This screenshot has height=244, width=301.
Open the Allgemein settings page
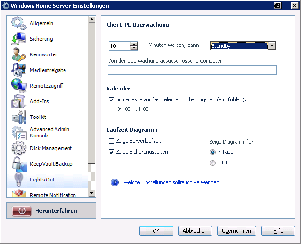tap(47, 23)
